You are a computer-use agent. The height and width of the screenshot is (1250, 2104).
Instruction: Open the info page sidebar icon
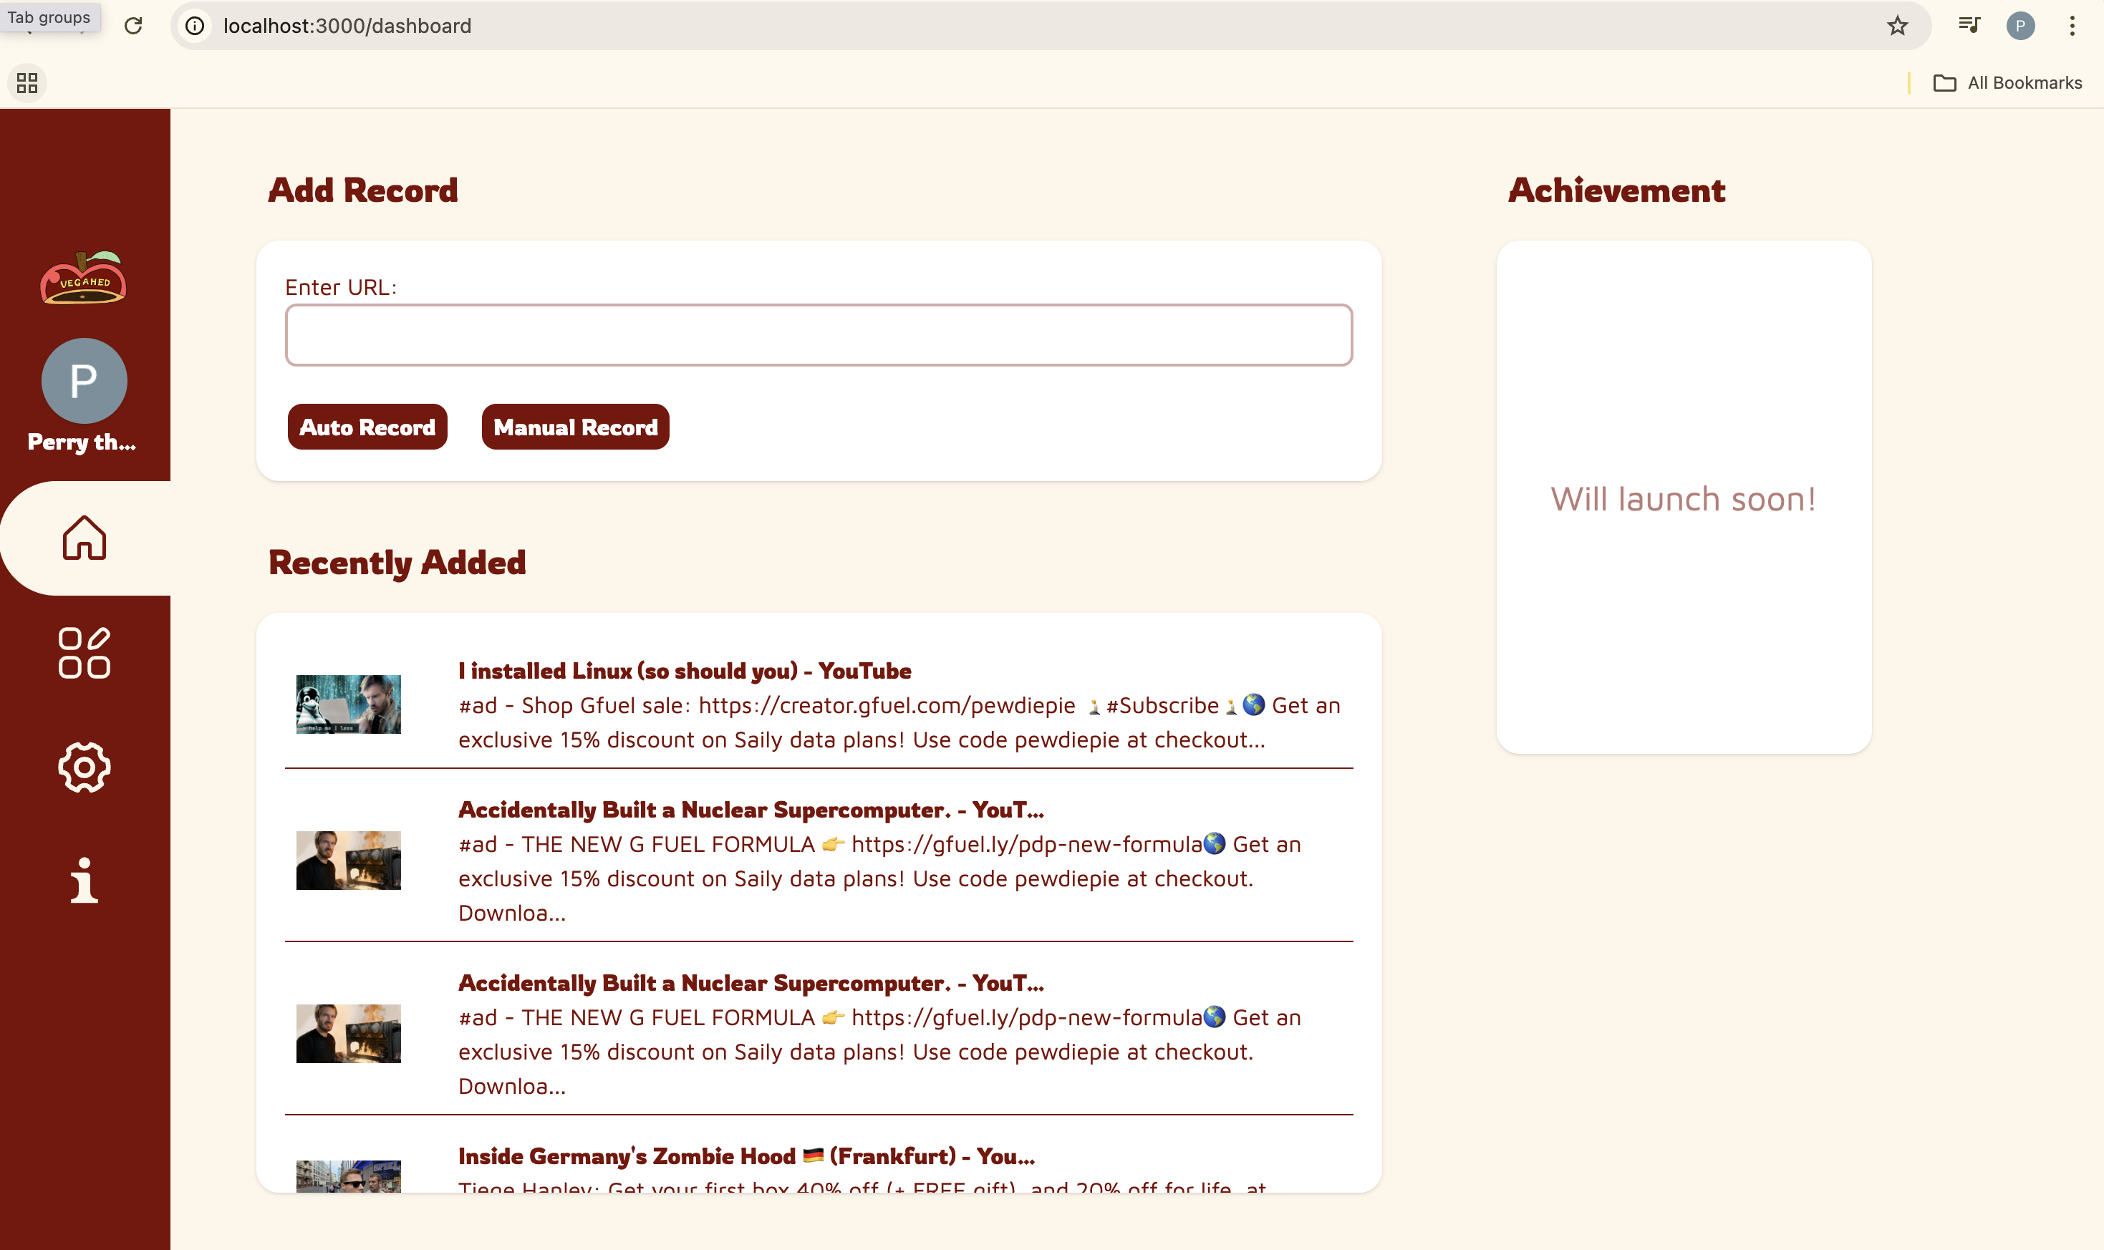85,881
